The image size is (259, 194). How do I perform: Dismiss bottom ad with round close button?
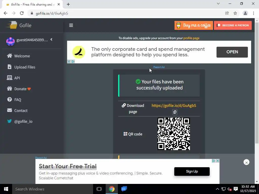click(246, 162)
